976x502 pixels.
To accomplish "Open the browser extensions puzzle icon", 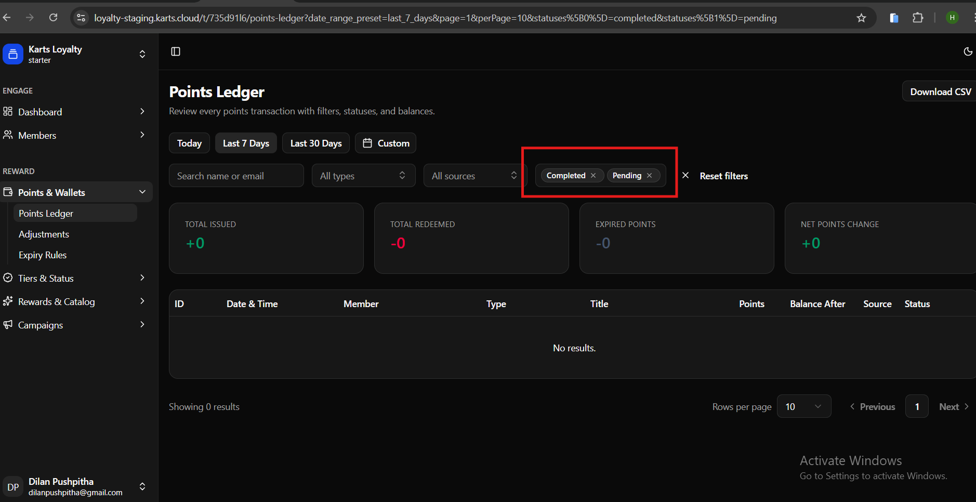I will pyautogui.click(x=918, y=18).
